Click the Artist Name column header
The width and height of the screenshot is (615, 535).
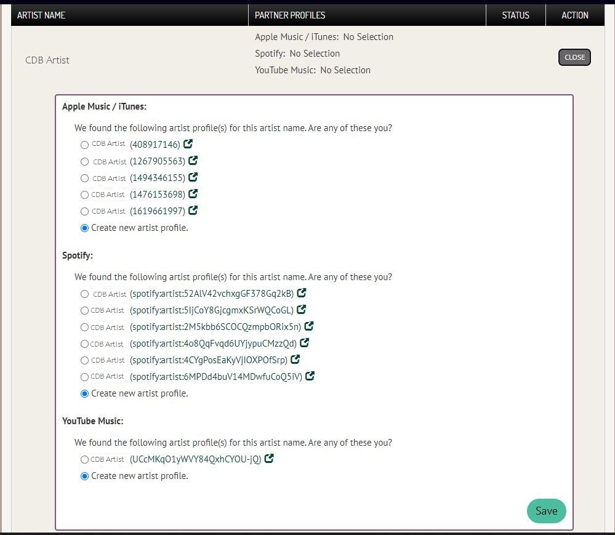click(x=41, y=15)
